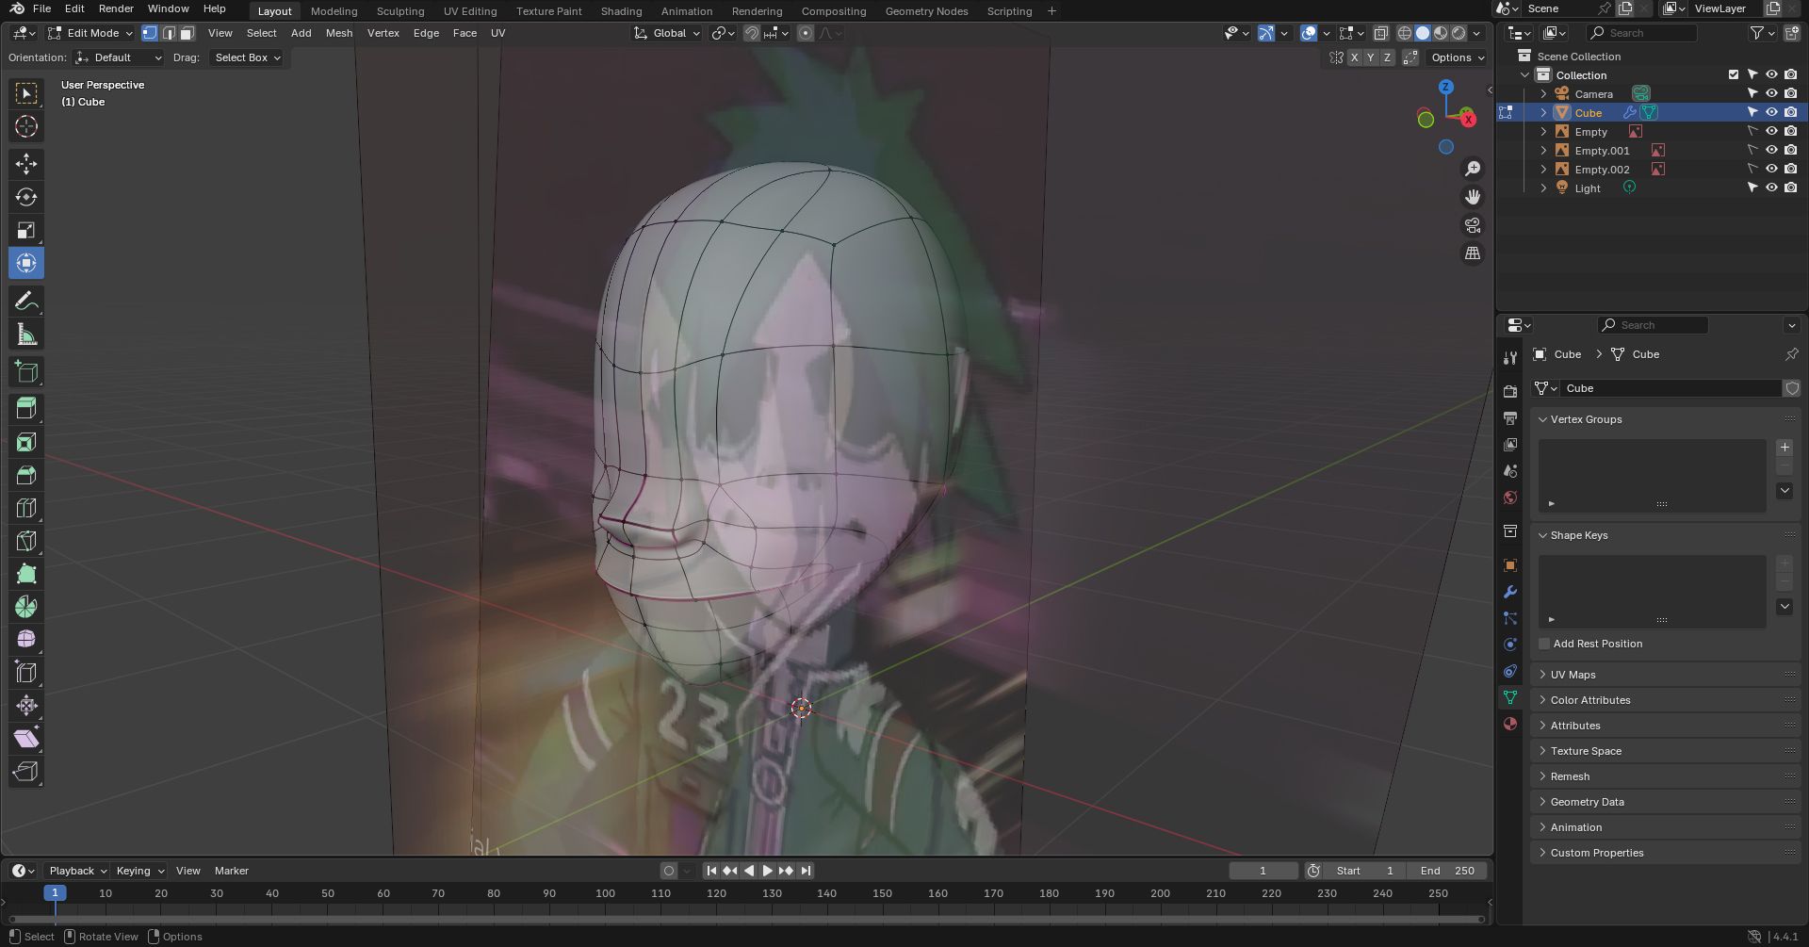Activate the Annotate pencil tool
Screen dimensions: 1809x947
click(x=26, y=302)
